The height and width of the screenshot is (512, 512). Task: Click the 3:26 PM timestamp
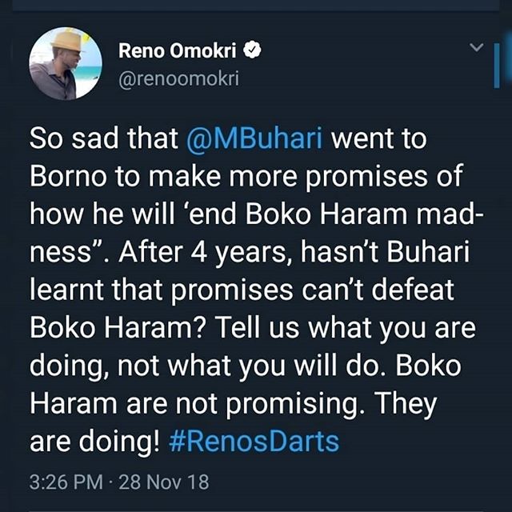point(66,483)
